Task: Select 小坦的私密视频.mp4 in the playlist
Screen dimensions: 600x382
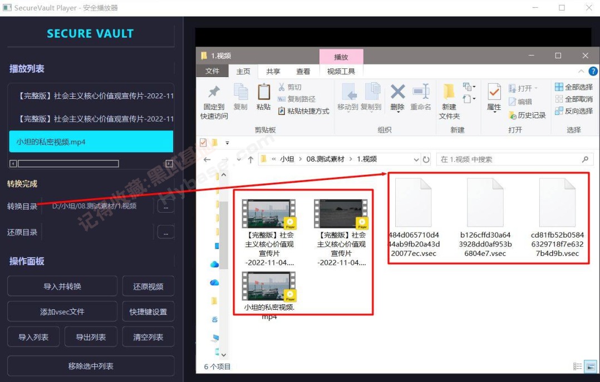Action: [x=91, y=142]
